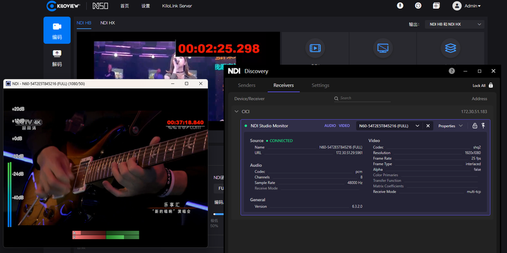The image size is (507, 253).
Task: Click the NDI Studio Monitor window title icon
Action: (x=8, y=83)
